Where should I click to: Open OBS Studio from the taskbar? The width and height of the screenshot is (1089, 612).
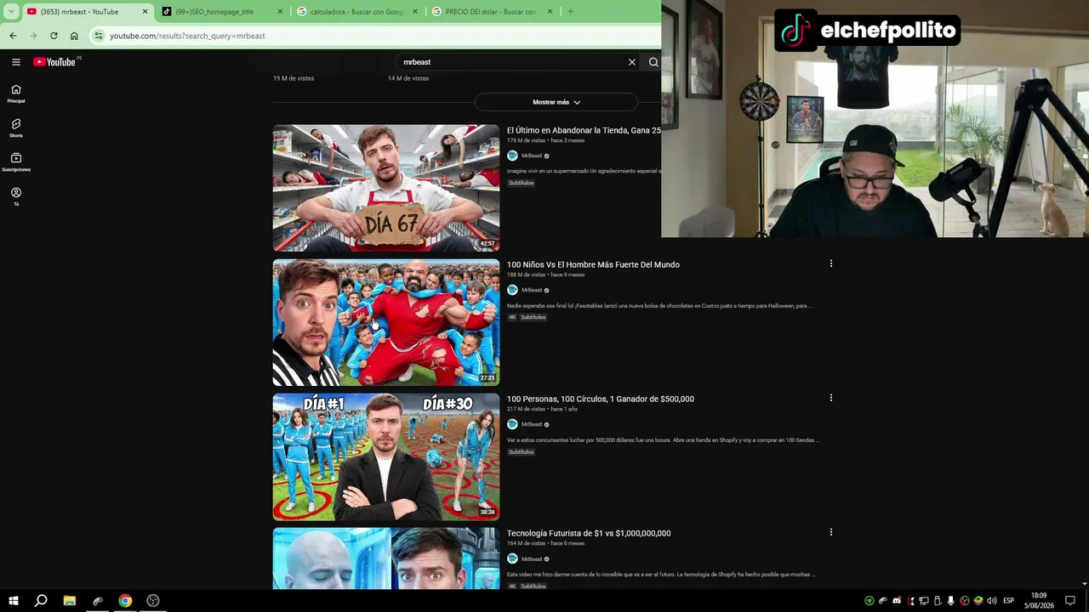153,601
